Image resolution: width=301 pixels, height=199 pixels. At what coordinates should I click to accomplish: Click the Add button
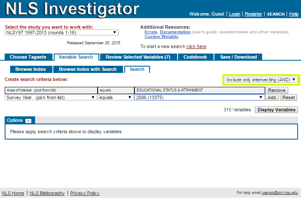tap(272, 97)
